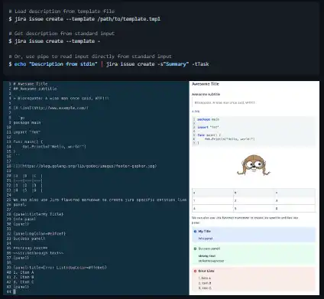
Task: Click '1. Item A' in the error panel
Action: [205, 278]
